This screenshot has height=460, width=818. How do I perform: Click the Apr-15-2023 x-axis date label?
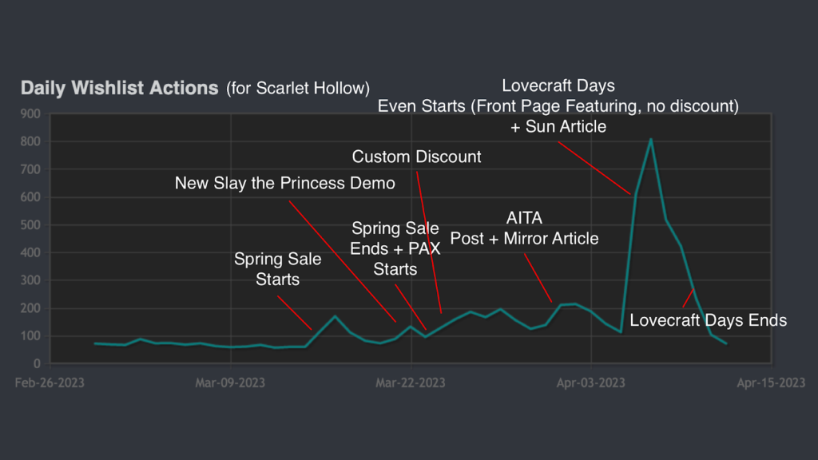point(771,383)
